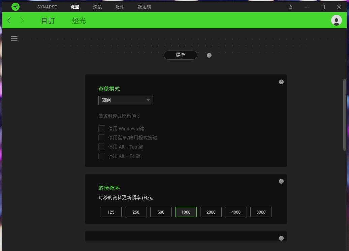Open the 標準 profile selector
The width and height of the screenshot is (349, 251).
click(x=181, y=55)
